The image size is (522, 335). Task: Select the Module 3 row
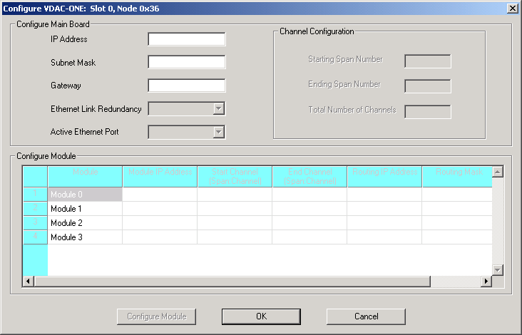click(x=85, y=237)
